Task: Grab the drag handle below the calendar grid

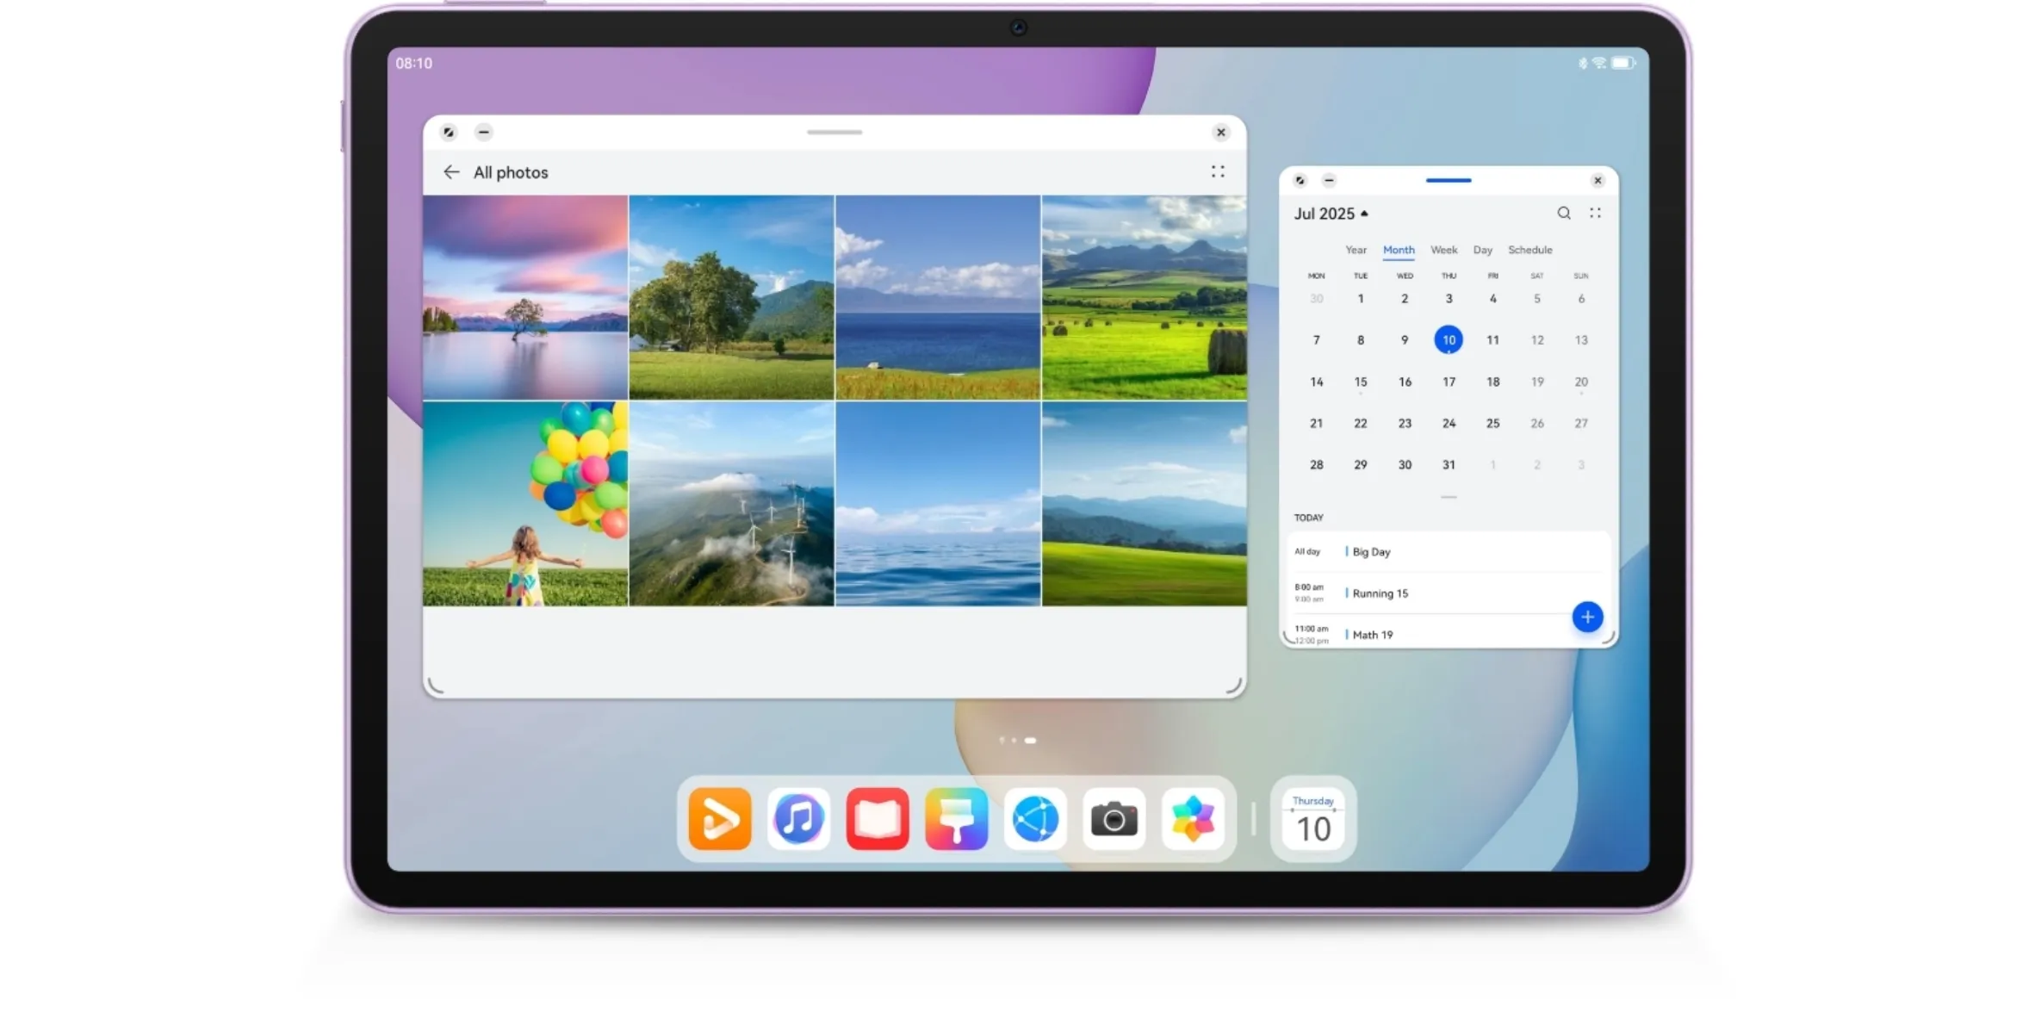Action: (x=1449, y=497)
